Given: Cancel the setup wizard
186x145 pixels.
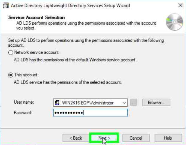Looking at the screenshot, I should click(x=136, y=138).
